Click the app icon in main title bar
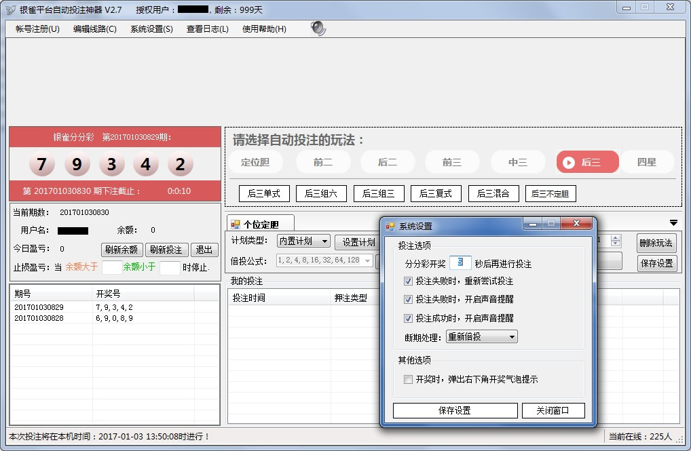This screenshot has width=691, height=451. pyautogui.click(x=10, y=9)
